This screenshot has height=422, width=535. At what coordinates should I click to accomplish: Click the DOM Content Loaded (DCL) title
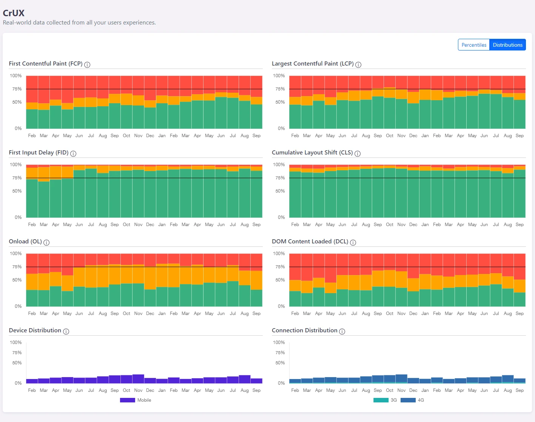point(310,241)
